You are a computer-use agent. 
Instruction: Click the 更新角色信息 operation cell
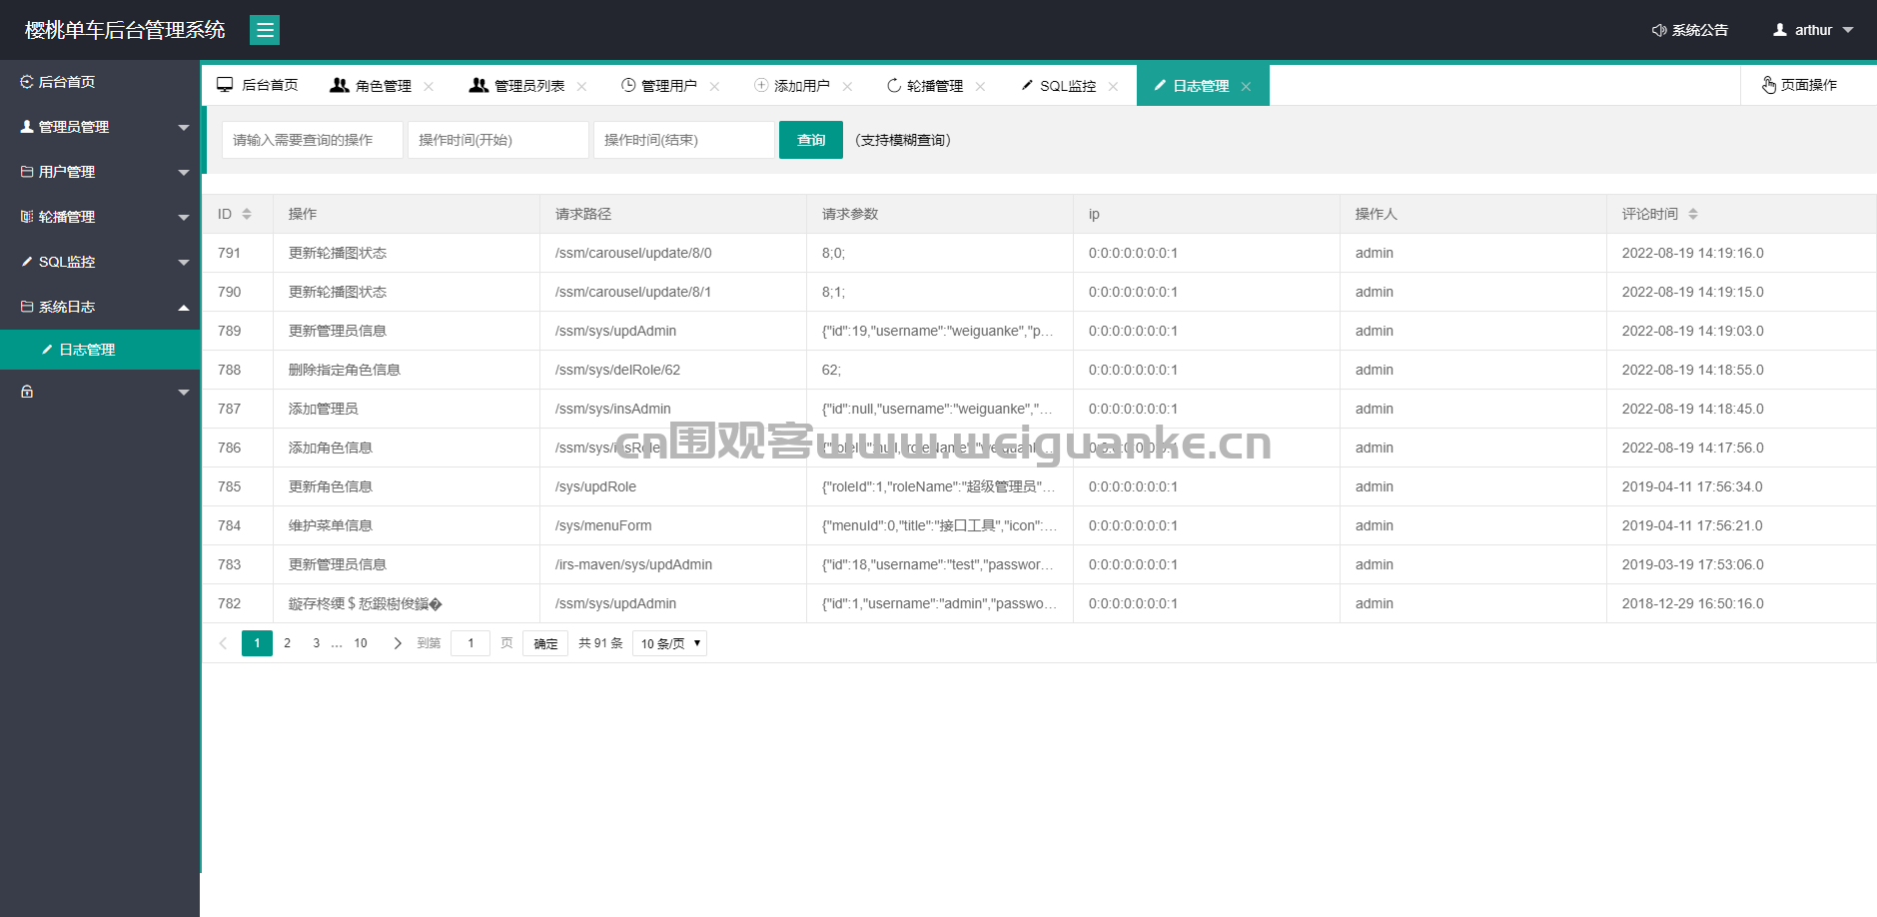point(407,486)
